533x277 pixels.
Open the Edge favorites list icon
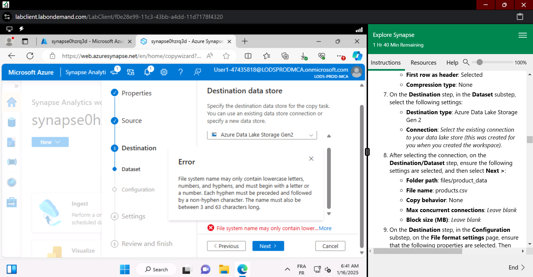pos(267,56)
